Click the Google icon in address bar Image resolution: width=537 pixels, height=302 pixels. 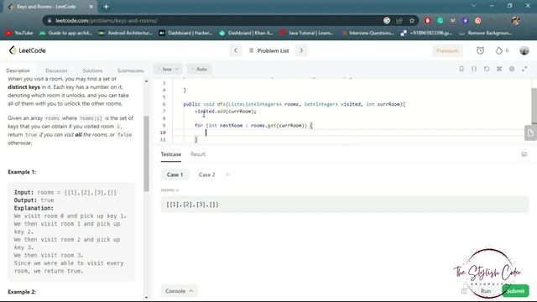point(387,20)
